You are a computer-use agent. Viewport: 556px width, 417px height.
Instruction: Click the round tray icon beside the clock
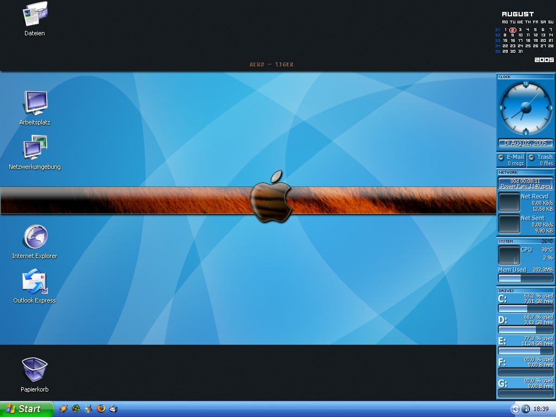point(526,409)
